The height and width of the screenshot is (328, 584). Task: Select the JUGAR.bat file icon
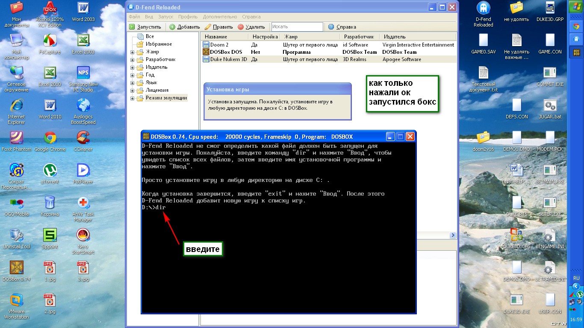pos(550,106)
